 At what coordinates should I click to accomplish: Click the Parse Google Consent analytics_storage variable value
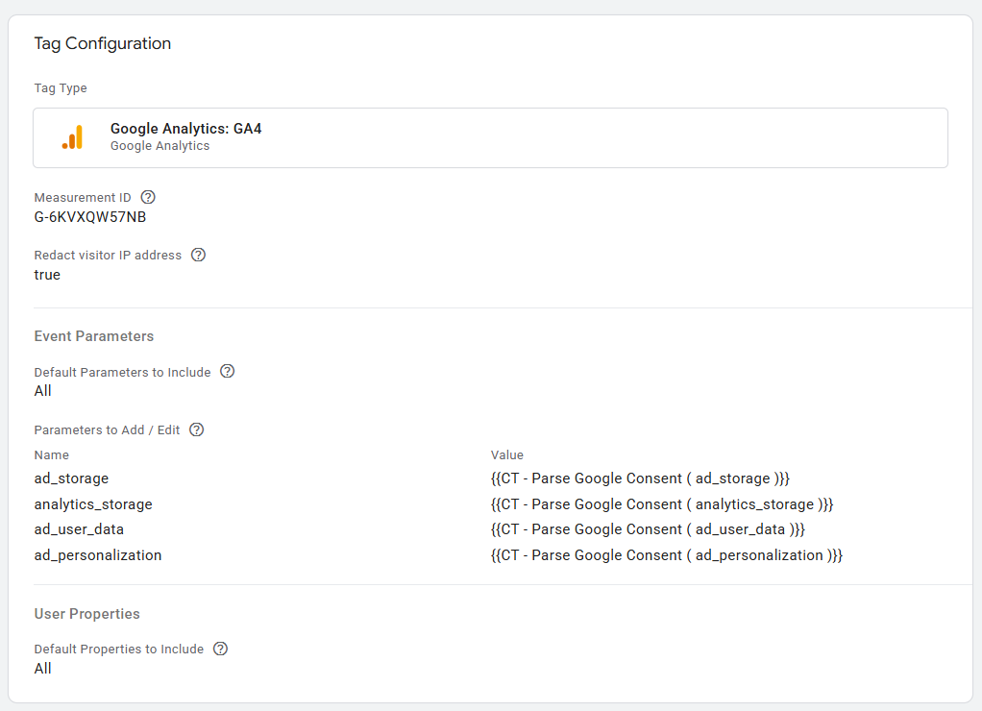[x=662, y=504]
